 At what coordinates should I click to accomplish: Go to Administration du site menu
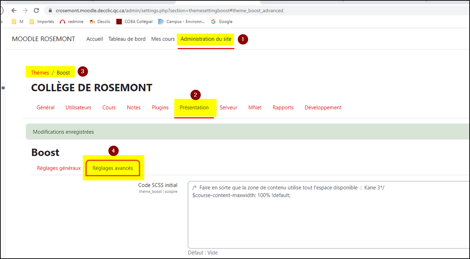coord(206,39)
